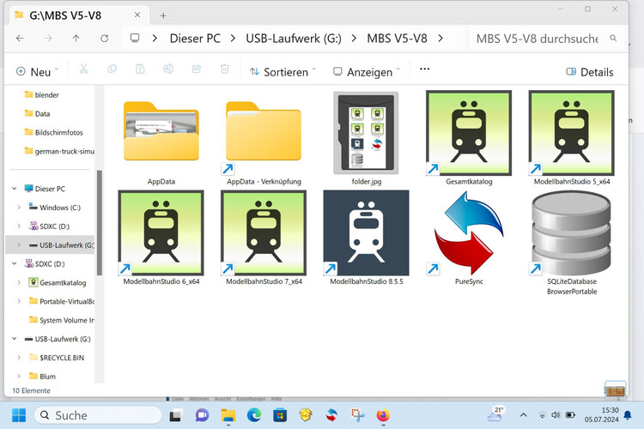Click the navigation pane scrollbar

pos(100,222)
